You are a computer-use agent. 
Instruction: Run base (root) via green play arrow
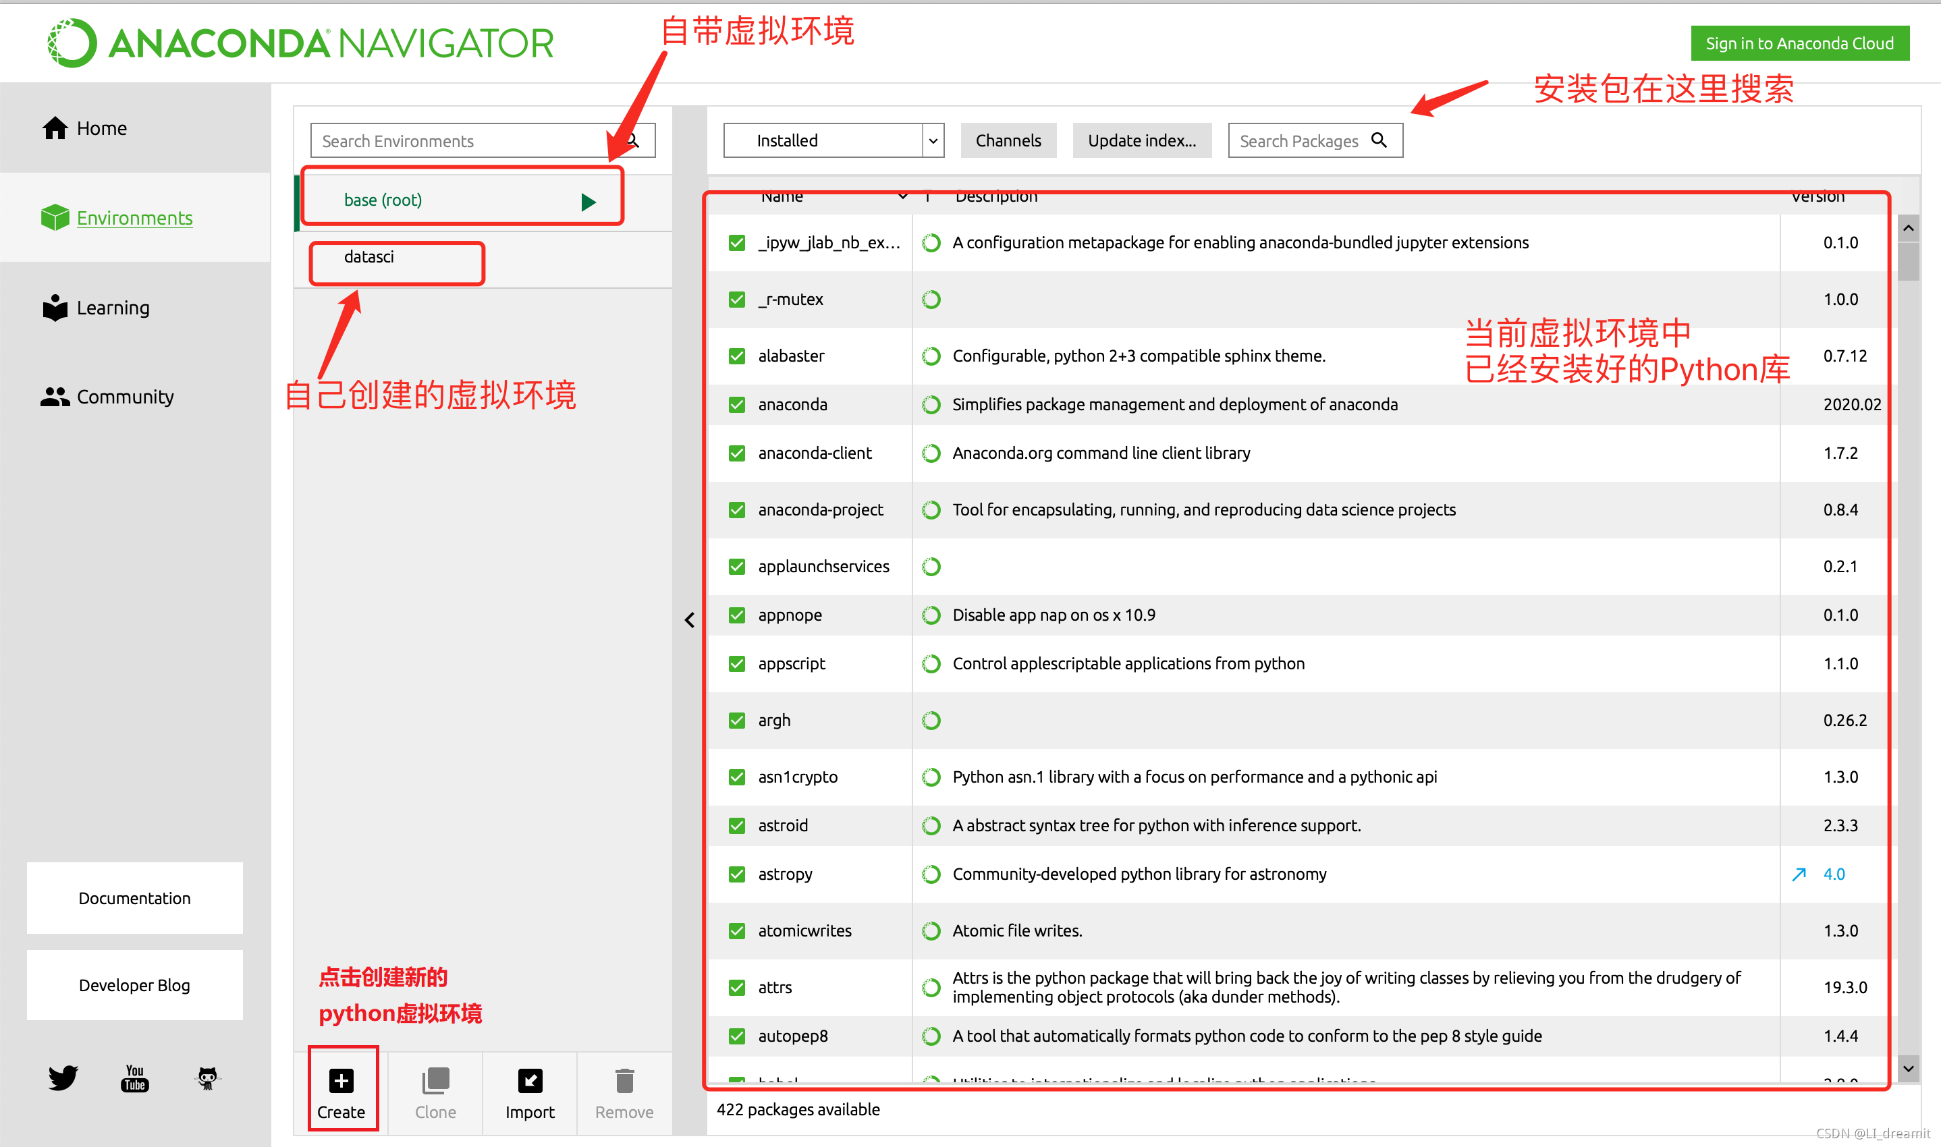pos(589,202)
